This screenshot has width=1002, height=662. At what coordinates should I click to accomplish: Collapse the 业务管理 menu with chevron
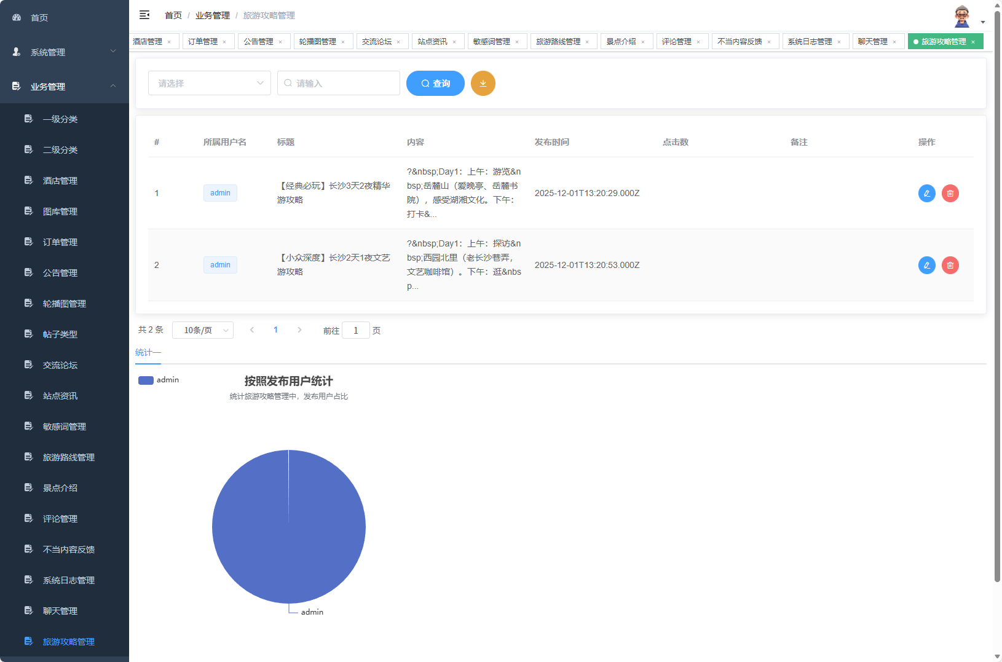(113, 87)
